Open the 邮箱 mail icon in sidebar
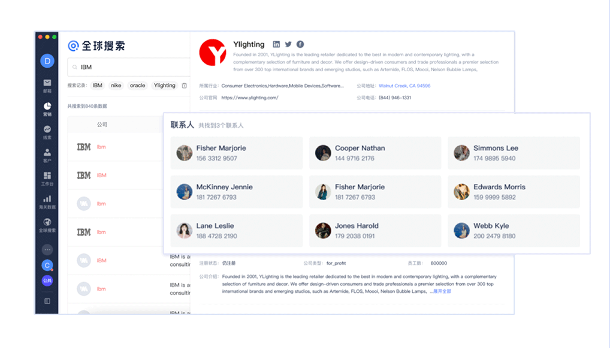This screenshot has width=610, height=348. coord(47,83)
